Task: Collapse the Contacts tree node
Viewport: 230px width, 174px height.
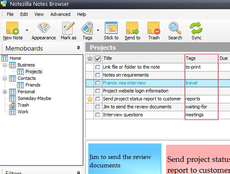Action: click(x=5, y=78)
